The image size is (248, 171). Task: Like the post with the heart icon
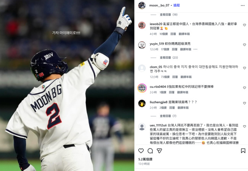(141, 151)
